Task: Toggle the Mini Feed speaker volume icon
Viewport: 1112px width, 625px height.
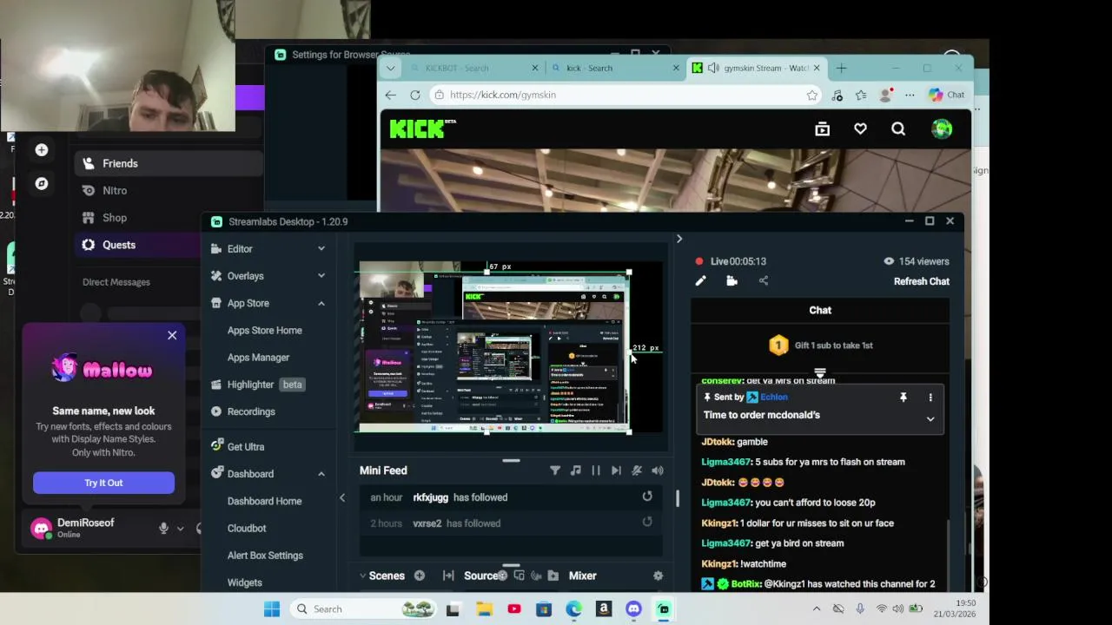Action: (658, 470)
